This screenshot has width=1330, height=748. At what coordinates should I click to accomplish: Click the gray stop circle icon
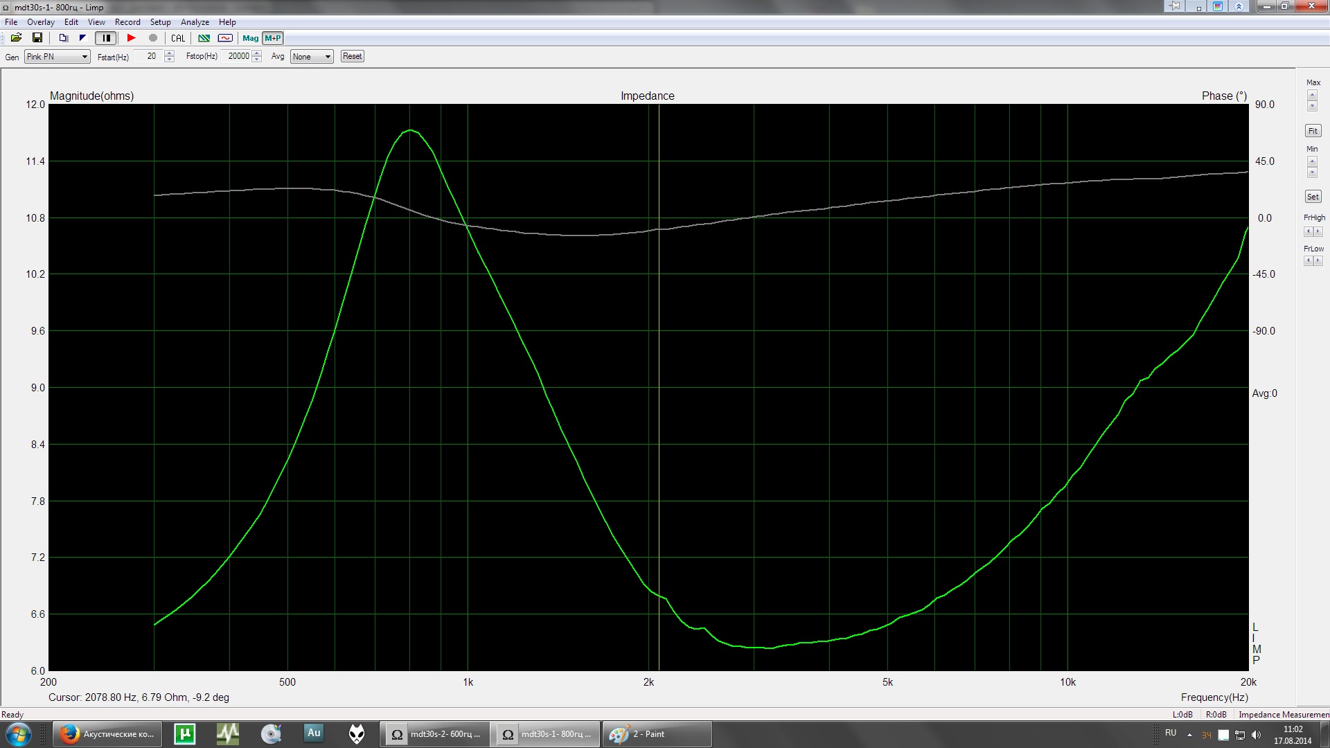153,38
